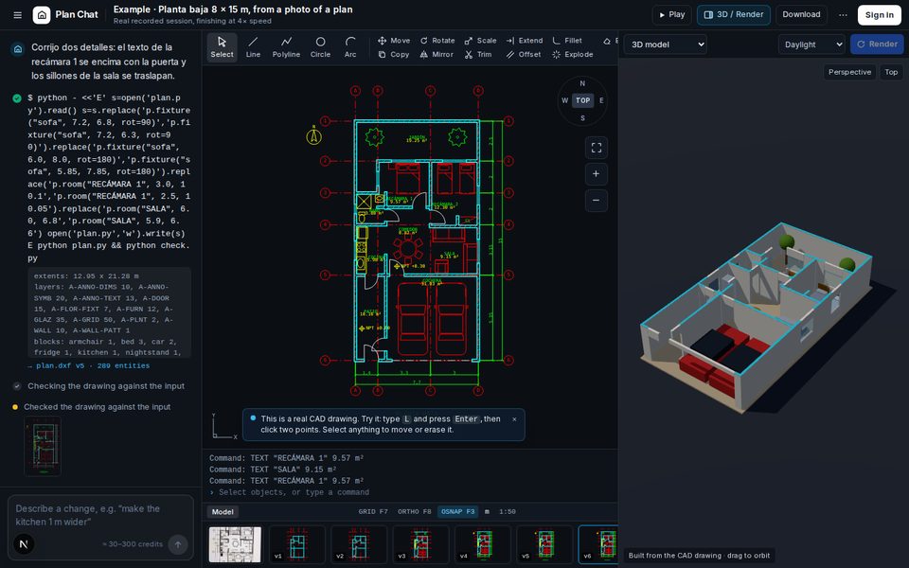The width and height of the screenshot is (909, 568).
Task: Send the chat message arrow button
Action: pyautogui.click(x=178, y=544)
